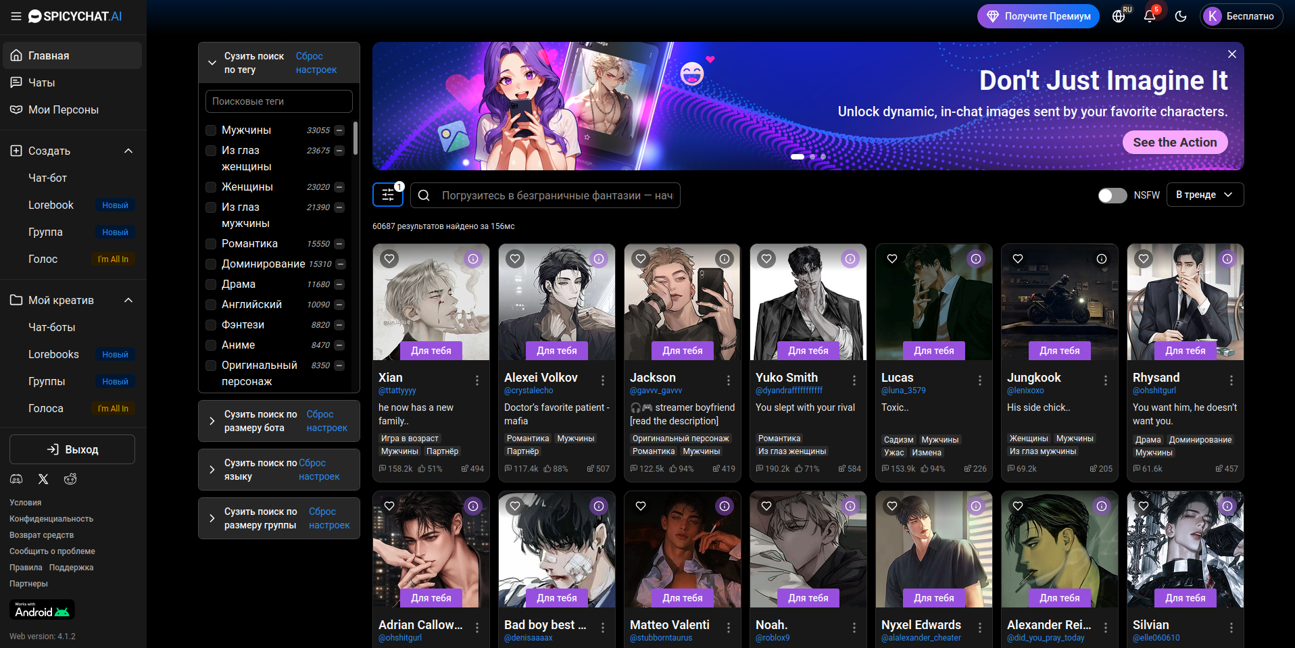Favorite the Xian card heart
This screenshot has width=1295, height=648.
389,259
